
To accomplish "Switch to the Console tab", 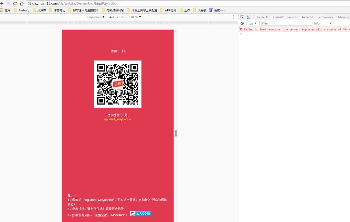I will (278, 17).
